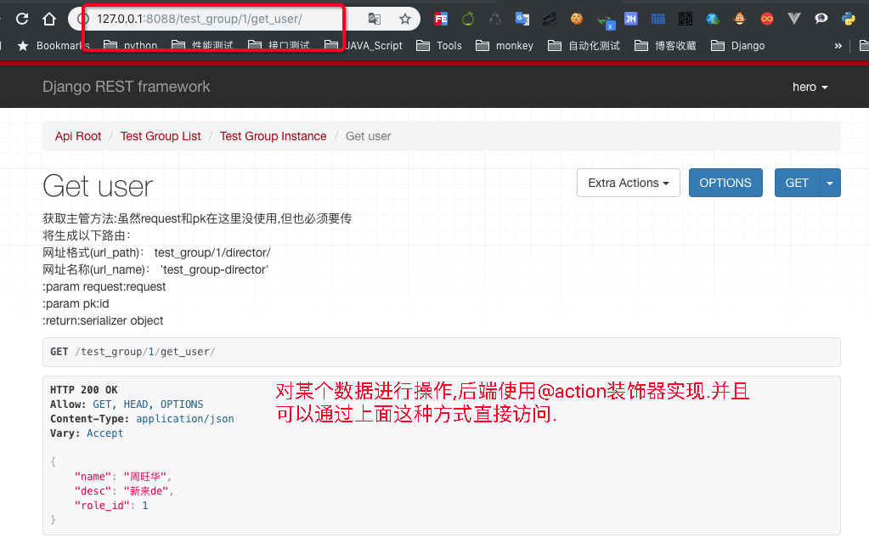Open the 性能测试 bookmarks folder
This screenshot has width=869, height=560.
coord(202,46)
